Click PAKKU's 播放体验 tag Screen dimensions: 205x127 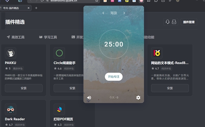point(18,69)
